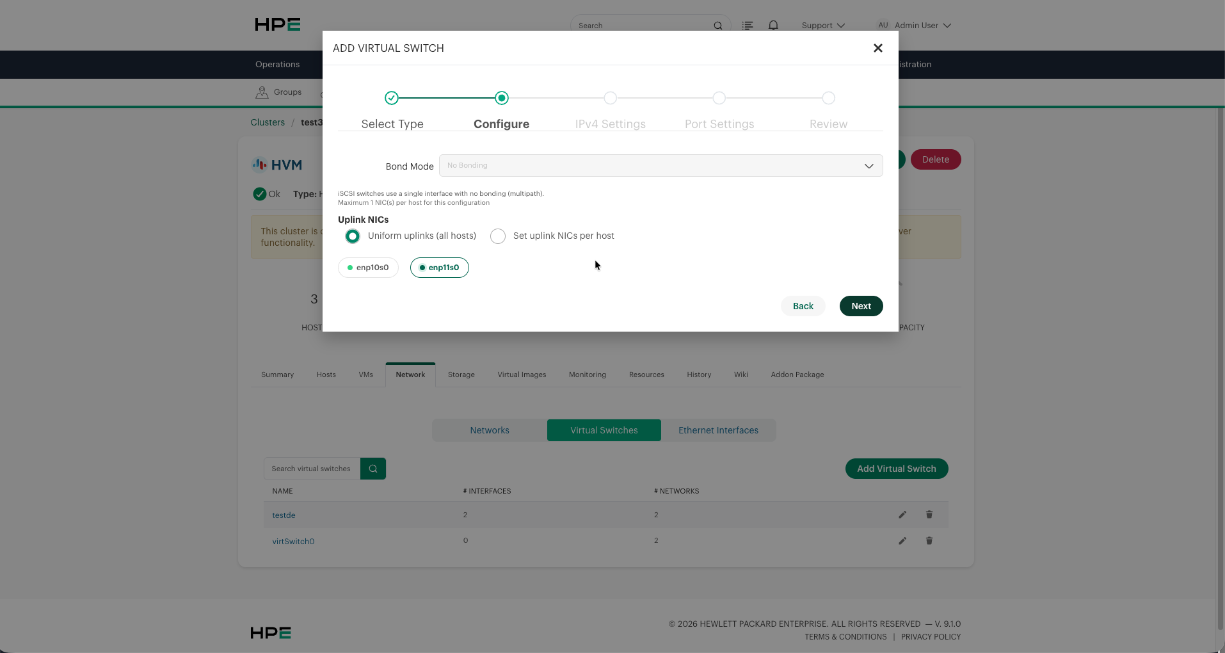Screen dimensions: 1225x653
Task: Edit the testde virtual switch pencil icon
Action: click(x=902, y=515)
